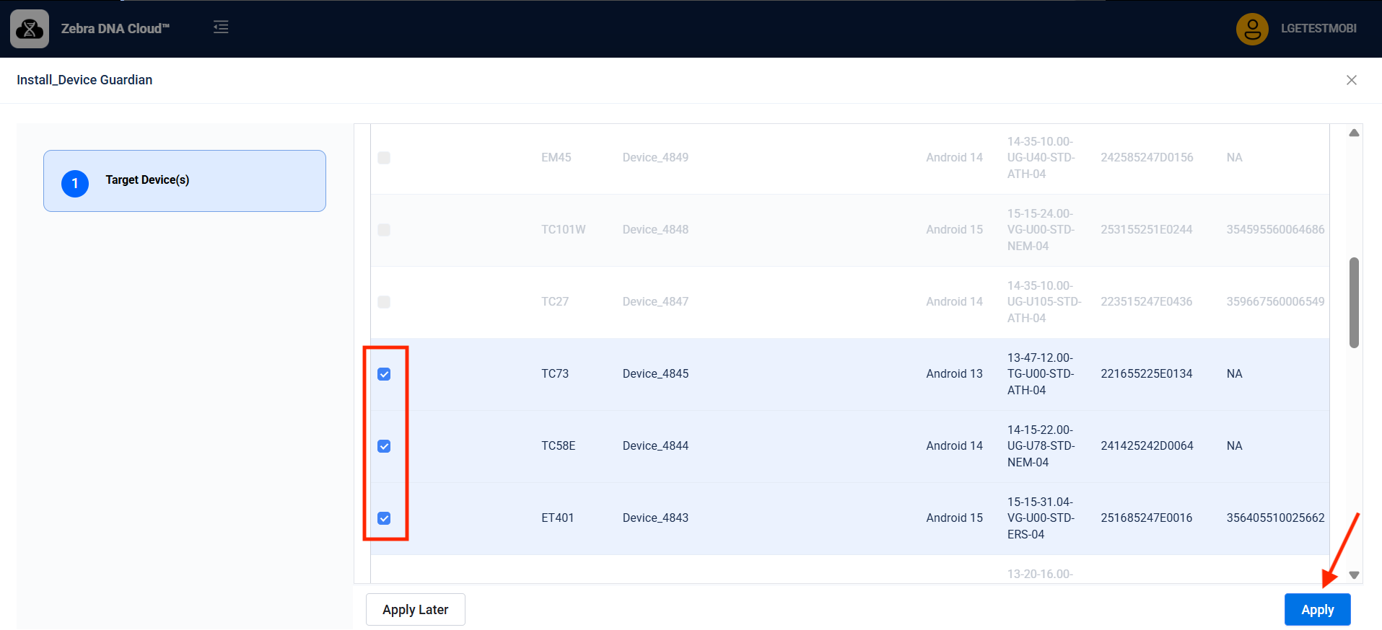Open the Target Device(s) step tab
The width and height of the screenshot is (1382, 630).
pyautogui.click(x=185, y=181)
